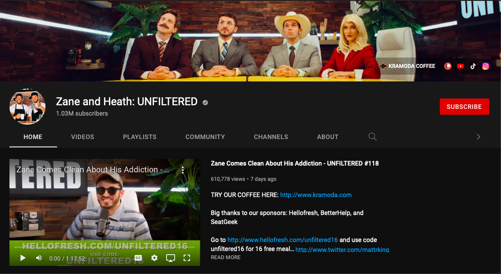
Task: Click the 'Big thanks to our sponsors' description line
Action: (287, 217)
